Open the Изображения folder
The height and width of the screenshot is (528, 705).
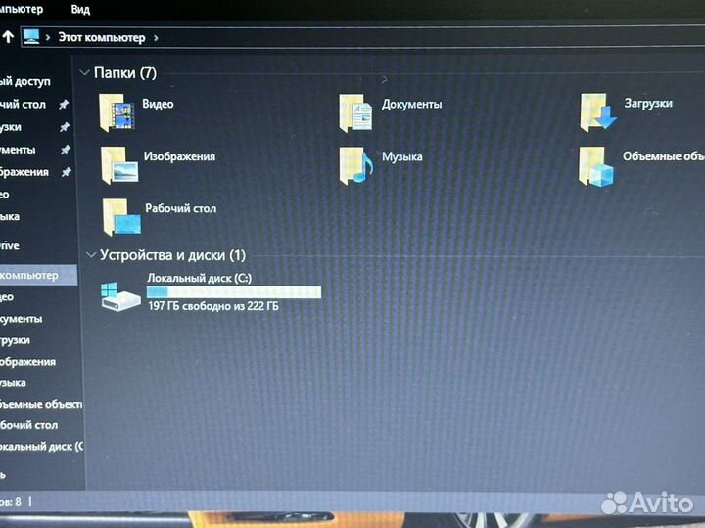[118, 164]
